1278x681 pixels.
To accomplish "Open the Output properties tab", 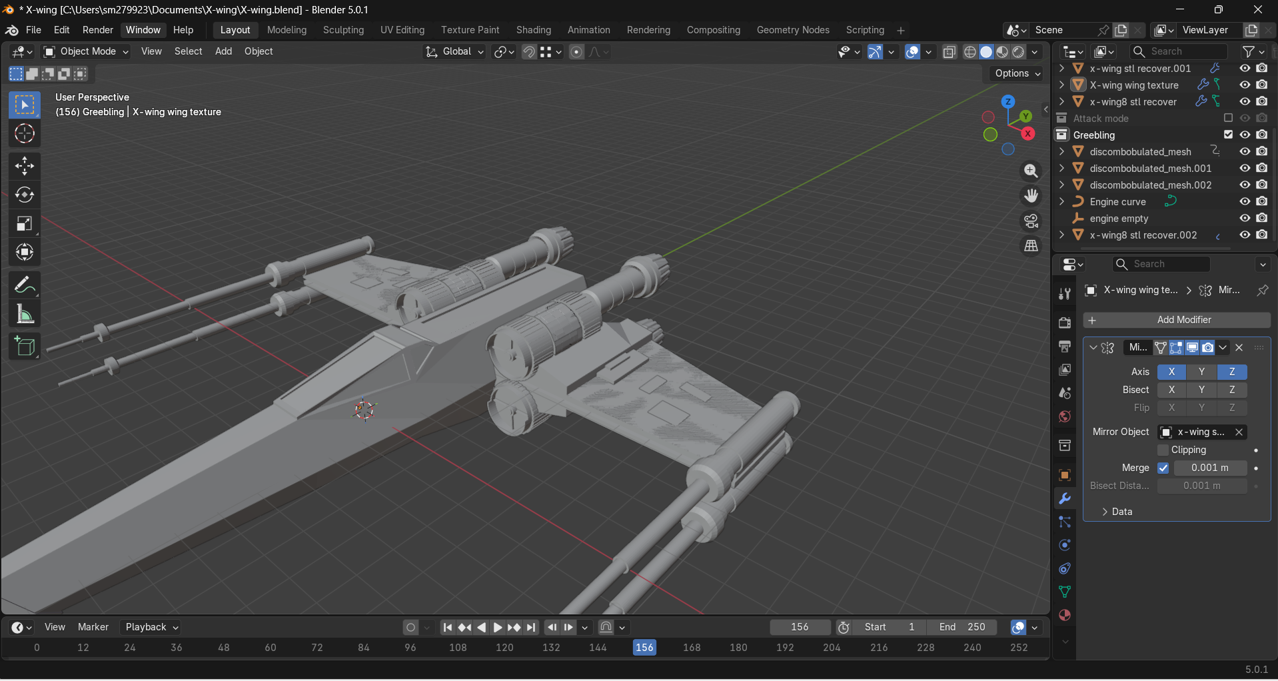I will 1065,346.
